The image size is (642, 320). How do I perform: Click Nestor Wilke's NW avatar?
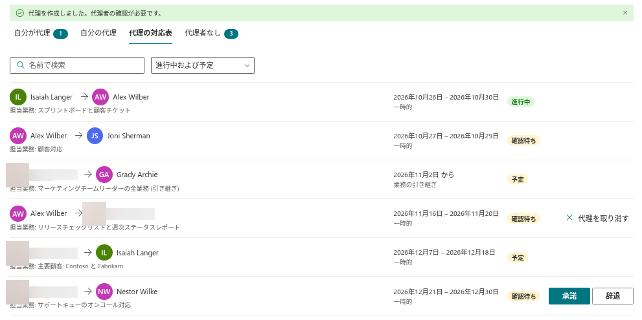point(104,292)
